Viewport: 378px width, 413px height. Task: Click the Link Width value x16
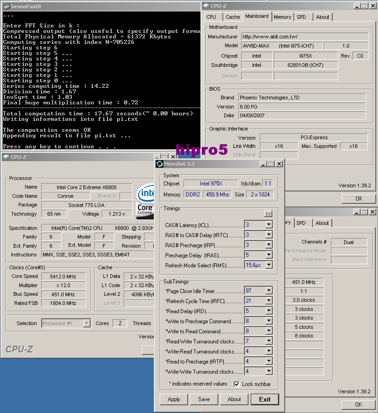point(279,146)
